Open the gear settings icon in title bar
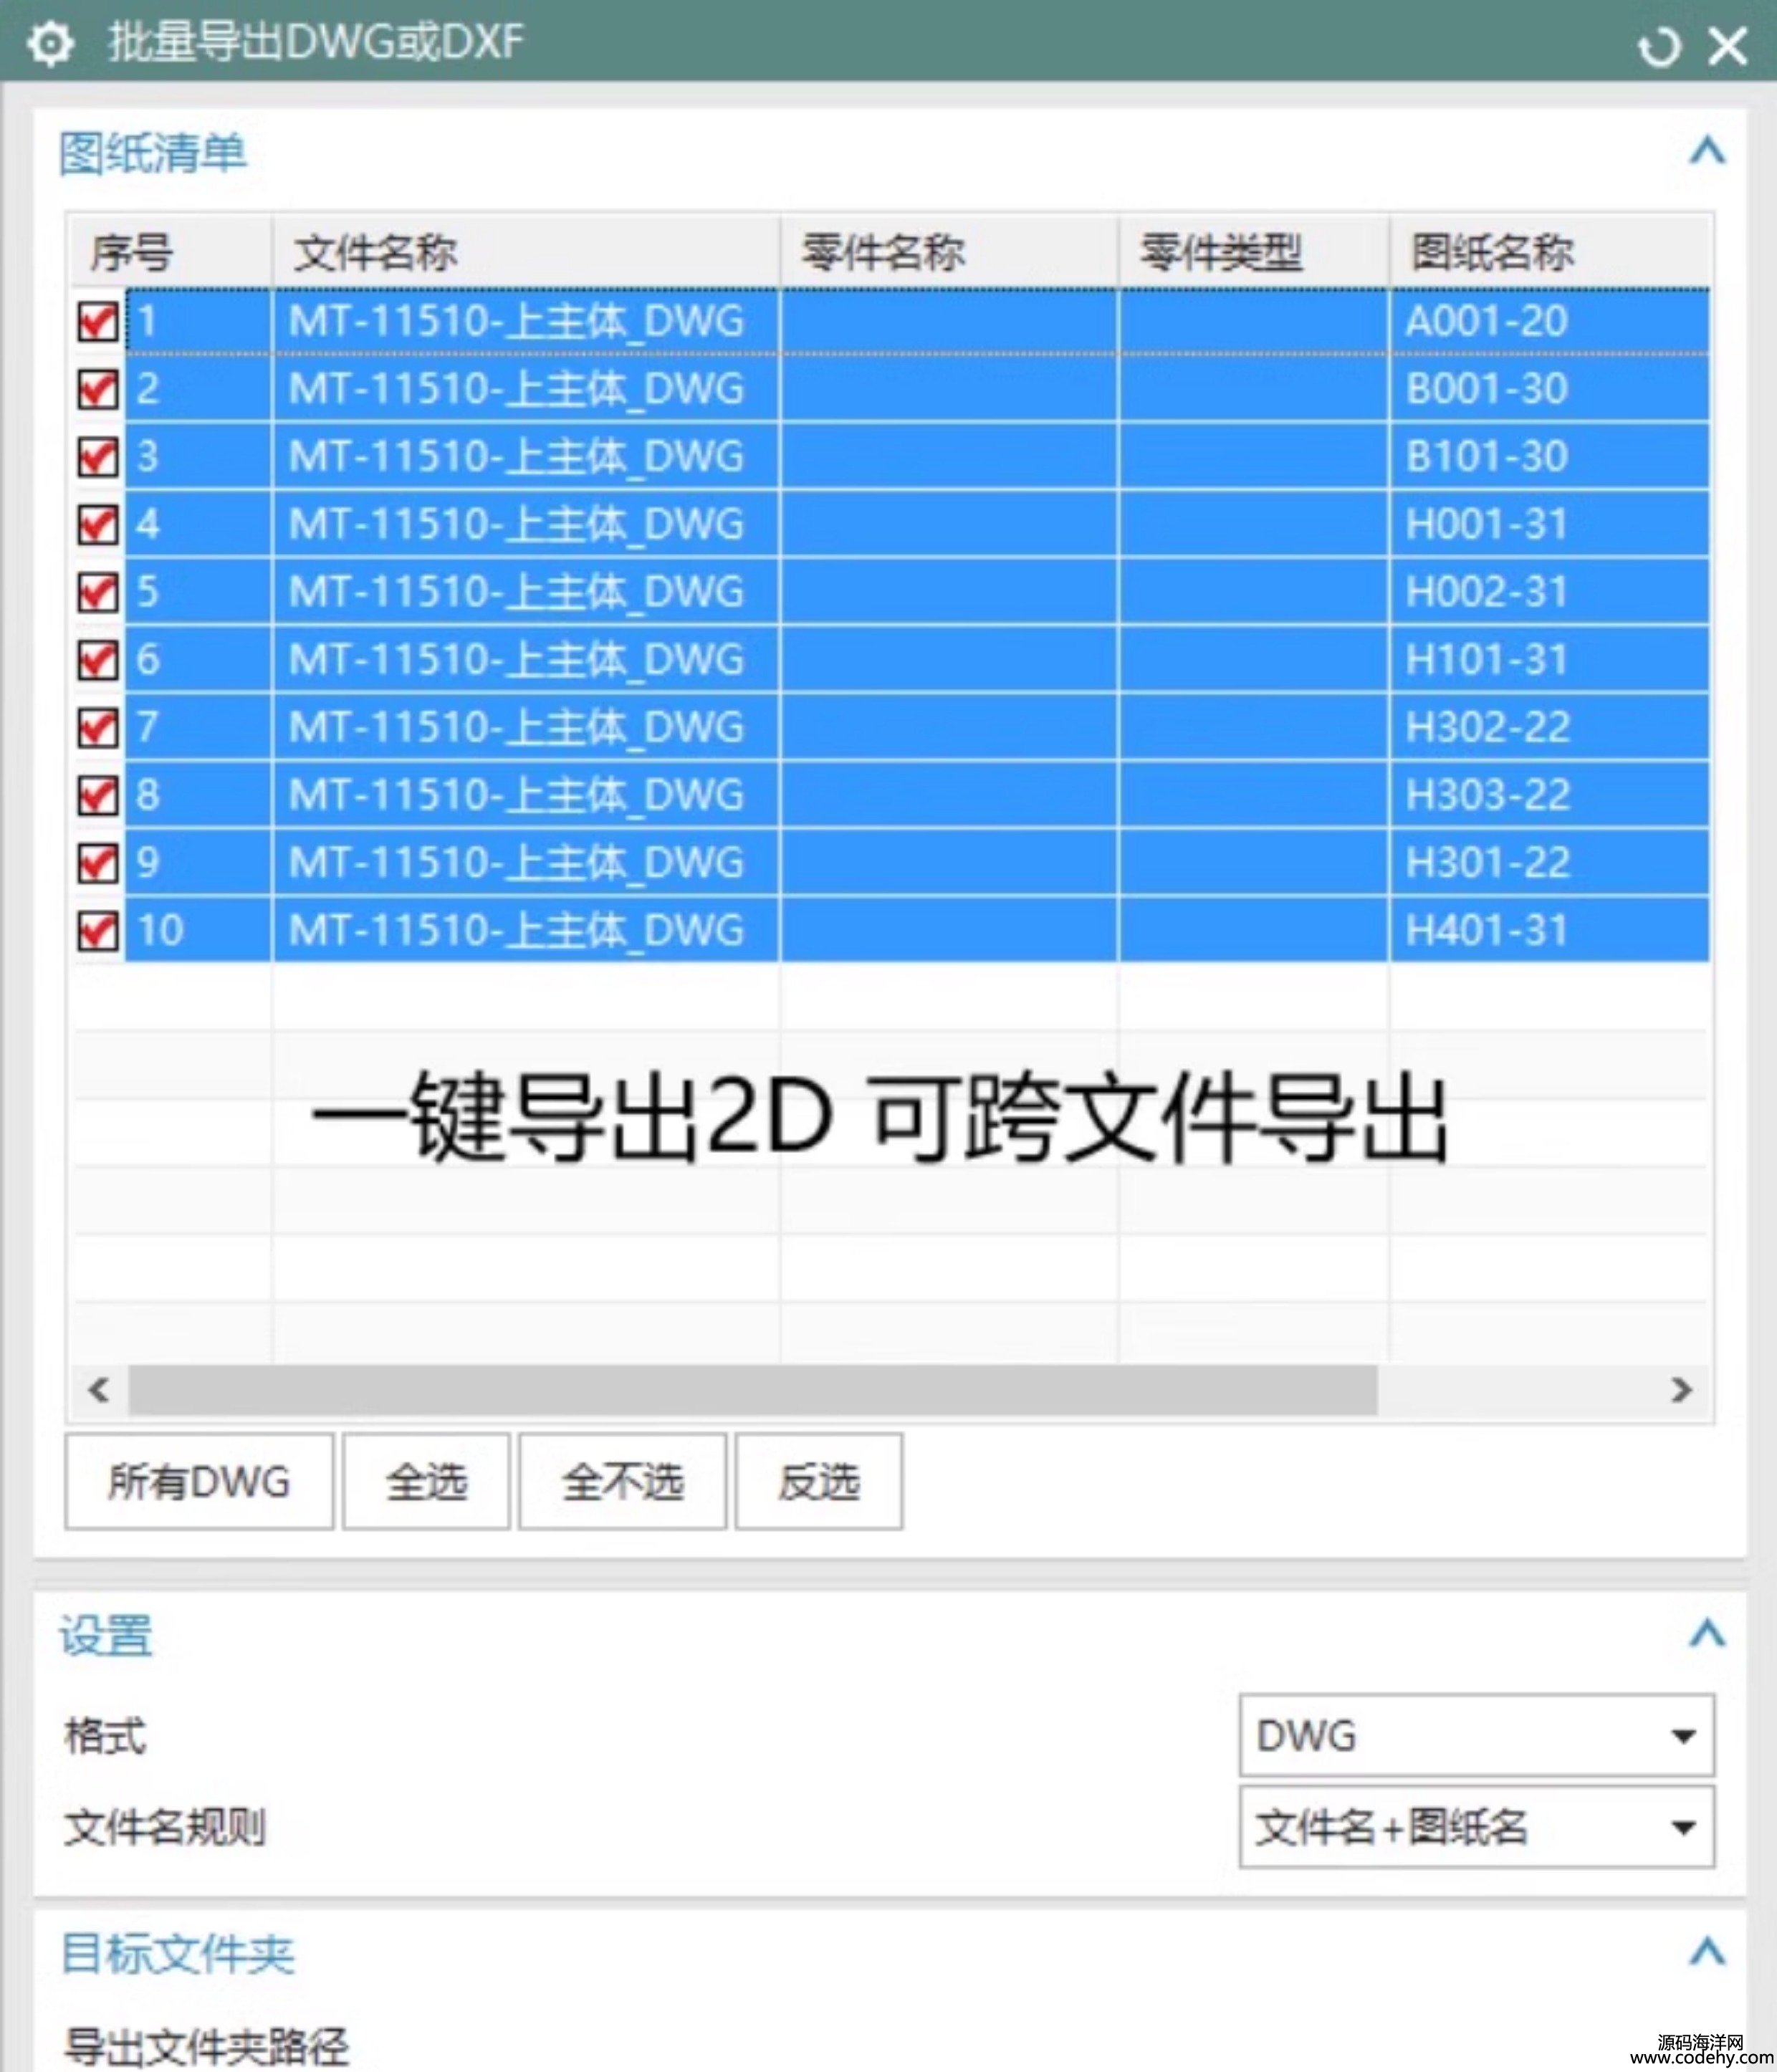Screen dimensions: 1777x2072 pyautogui.click(x=50, y=43)
